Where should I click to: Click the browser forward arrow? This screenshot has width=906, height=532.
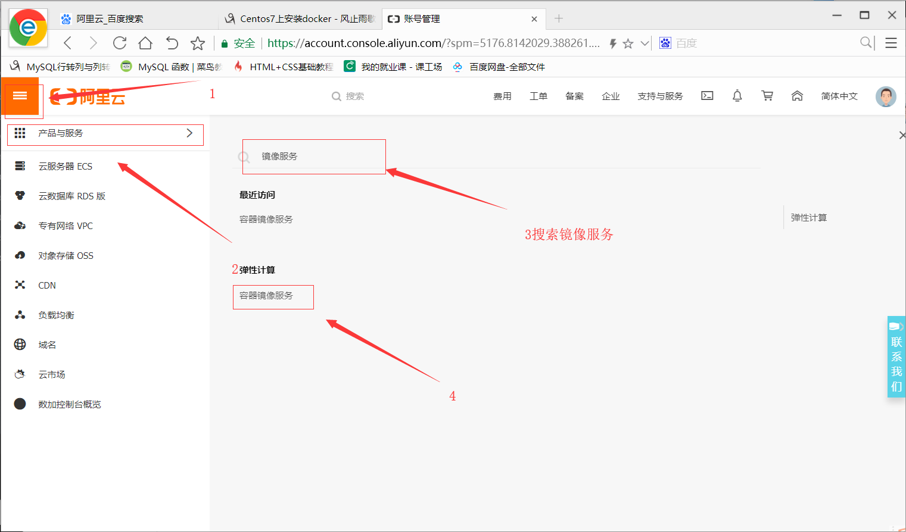(93, 43)
